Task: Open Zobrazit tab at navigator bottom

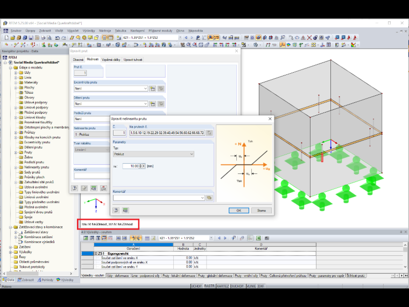Action: pos(26,280)
